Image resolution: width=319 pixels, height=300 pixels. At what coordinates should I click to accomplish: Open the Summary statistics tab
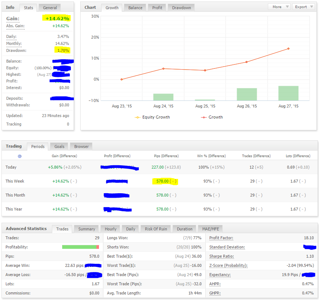(x=87, y=229)
